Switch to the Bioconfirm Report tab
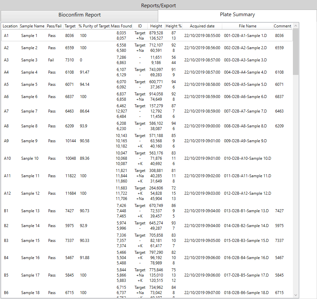 [80, 15]
